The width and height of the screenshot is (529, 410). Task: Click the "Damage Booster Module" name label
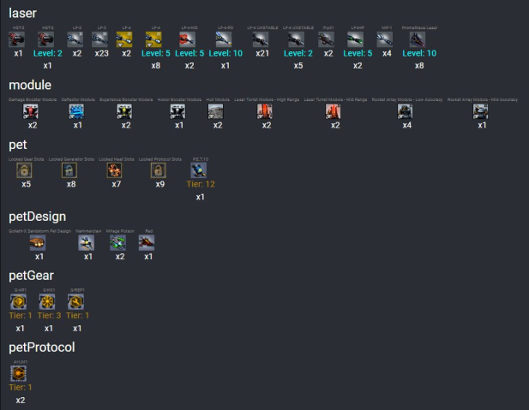tap(33, 100)
